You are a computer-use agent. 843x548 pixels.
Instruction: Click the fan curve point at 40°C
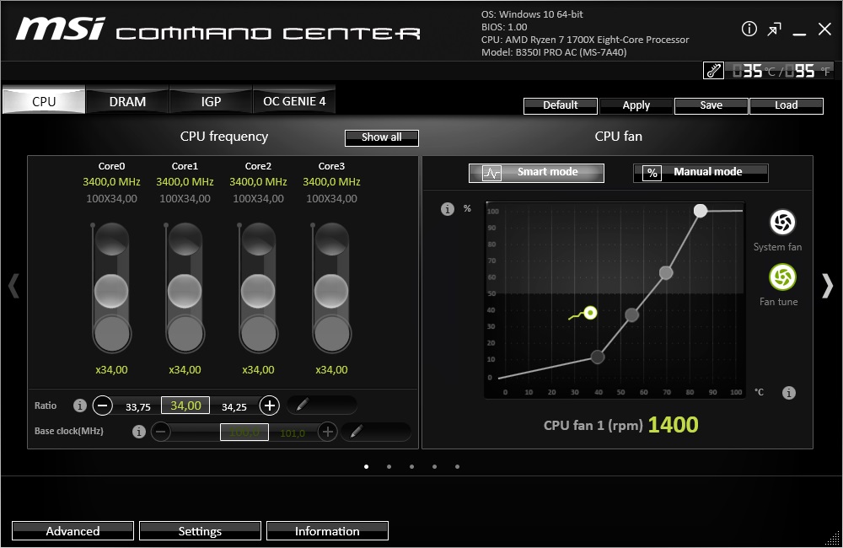coord(598,357)
